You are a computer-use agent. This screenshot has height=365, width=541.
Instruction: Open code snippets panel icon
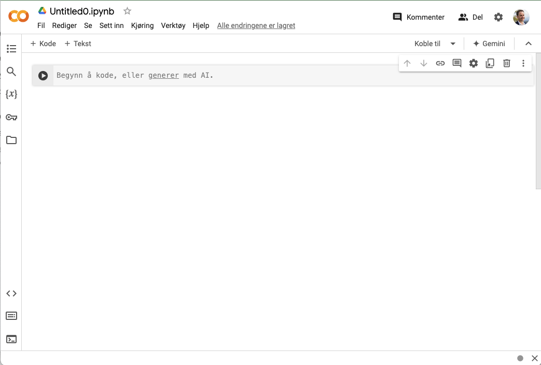click(x=11, y=293)
